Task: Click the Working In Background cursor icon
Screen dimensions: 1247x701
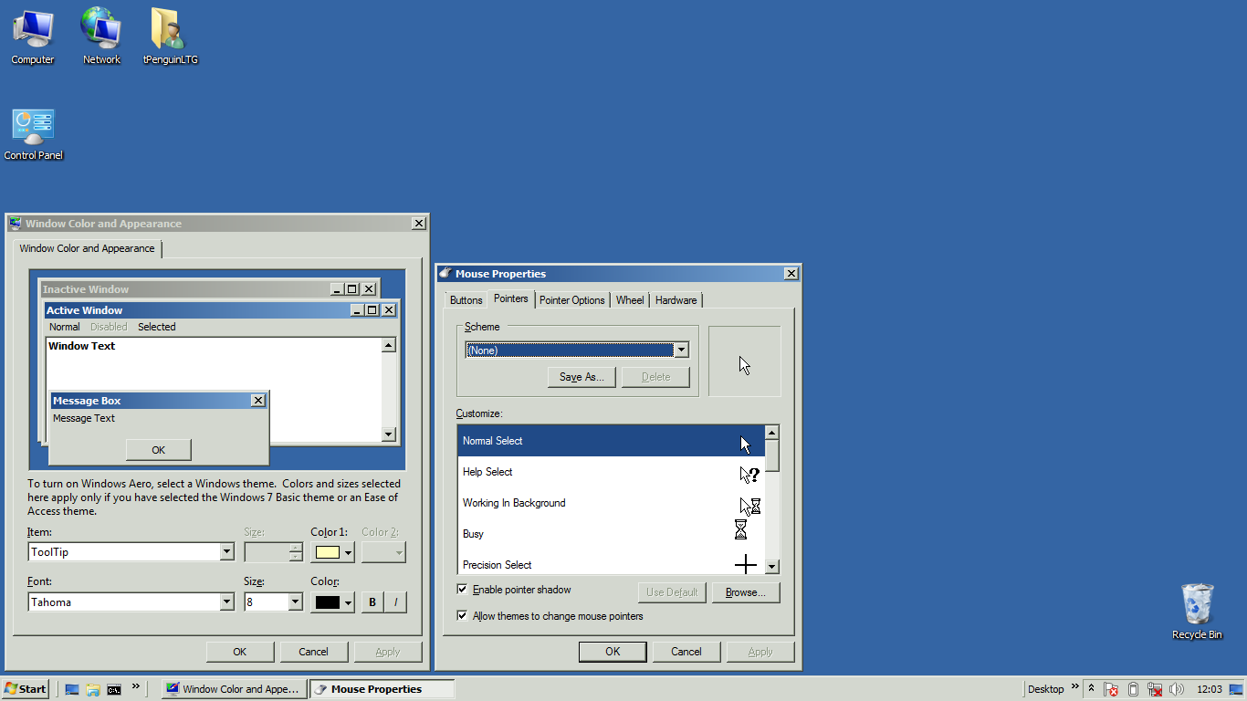Action: point(749,505)
